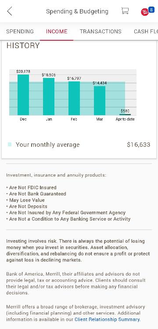Open Erica assistant notifications icon
The width and height of the screenshot is (158, 329).
[144, 12]
